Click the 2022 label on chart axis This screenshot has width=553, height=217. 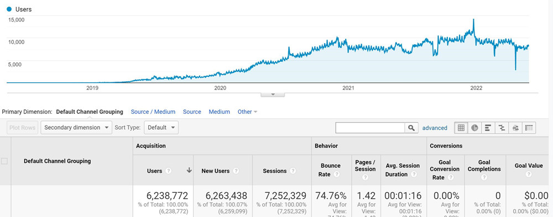click(476, 88)
